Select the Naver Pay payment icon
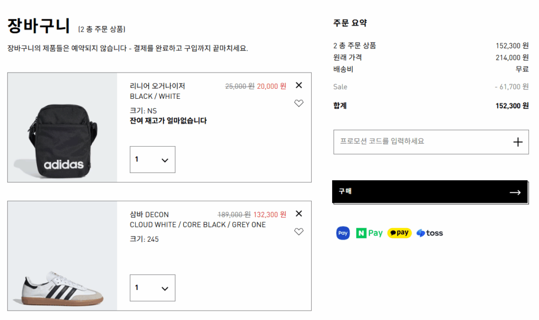 (369, 233)
